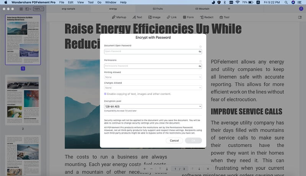Open the Encryption Level 128-bit AES dropdown

tap(153, 106)
